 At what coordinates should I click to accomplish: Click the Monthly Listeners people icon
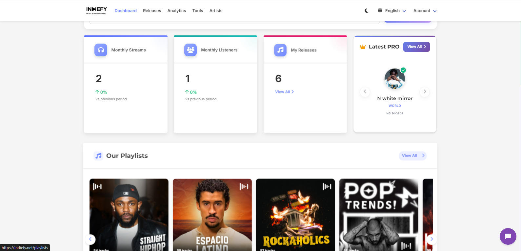pos(190,50)
